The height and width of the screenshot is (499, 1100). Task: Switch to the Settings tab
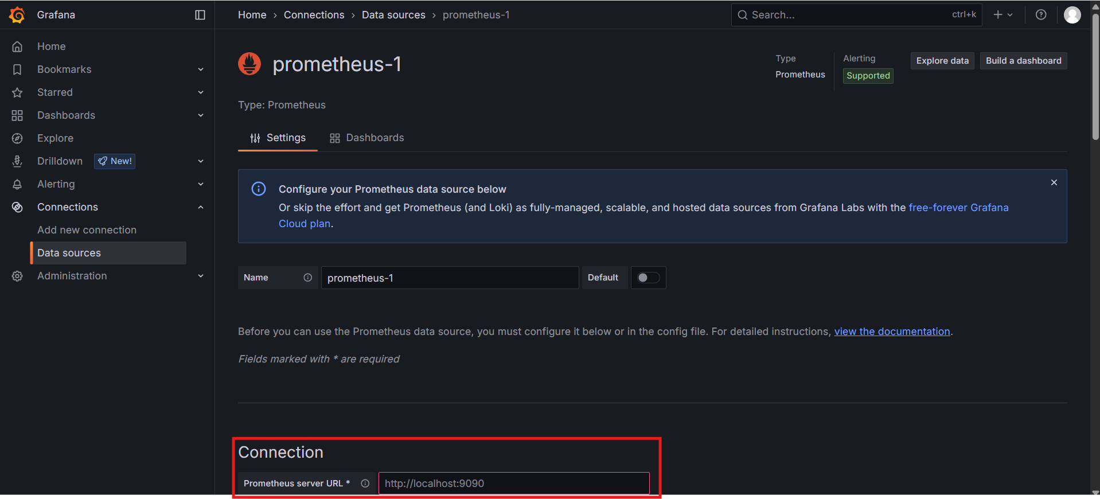click(278, 138)
